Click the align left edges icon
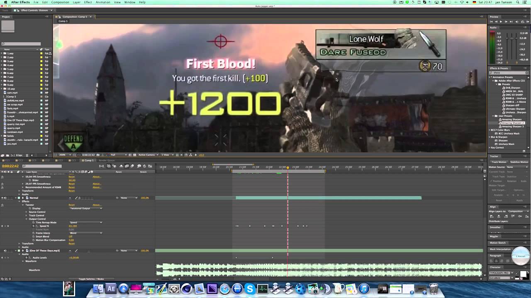 click(492, 216)
